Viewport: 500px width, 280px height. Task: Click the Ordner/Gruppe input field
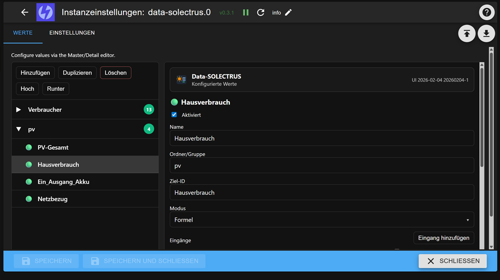(322, 166)
